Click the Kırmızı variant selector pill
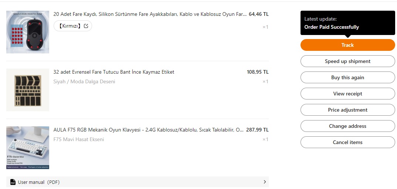The width and height of the screenshot is (397, 189). pos(73,26)
